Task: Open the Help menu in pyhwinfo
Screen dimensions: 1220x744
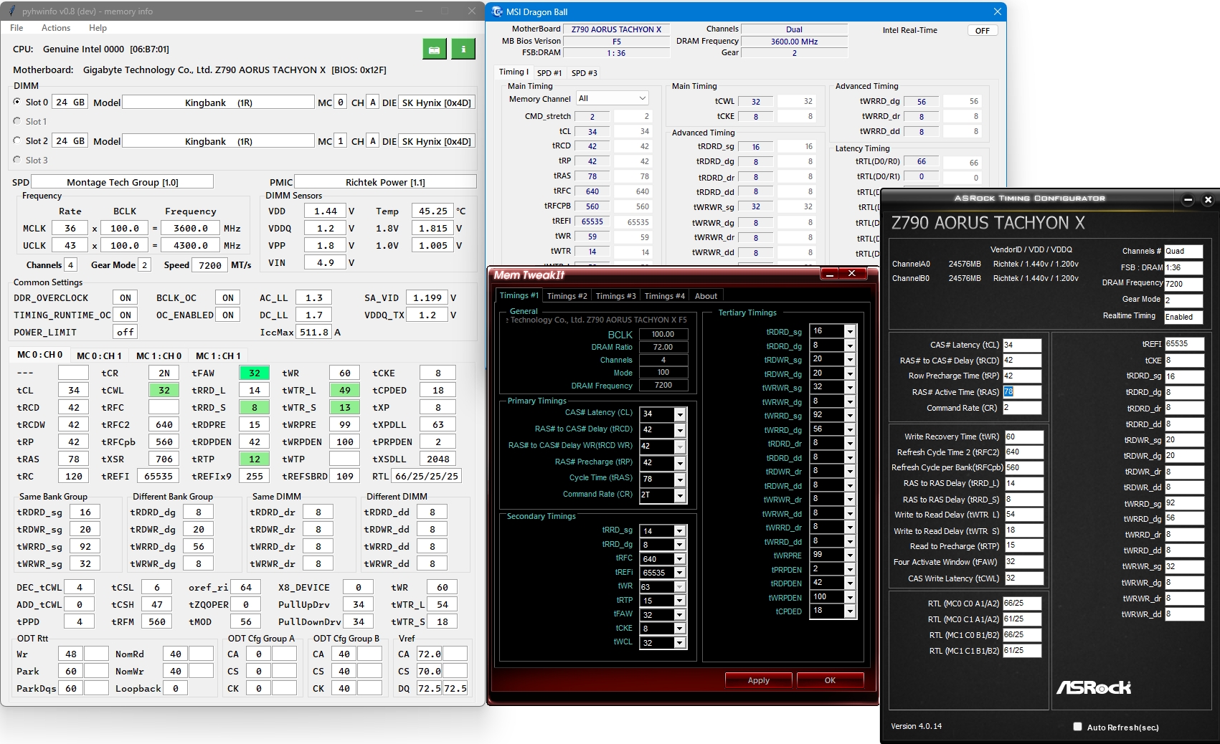Action: pyautogui.click(x=98, y=28)
